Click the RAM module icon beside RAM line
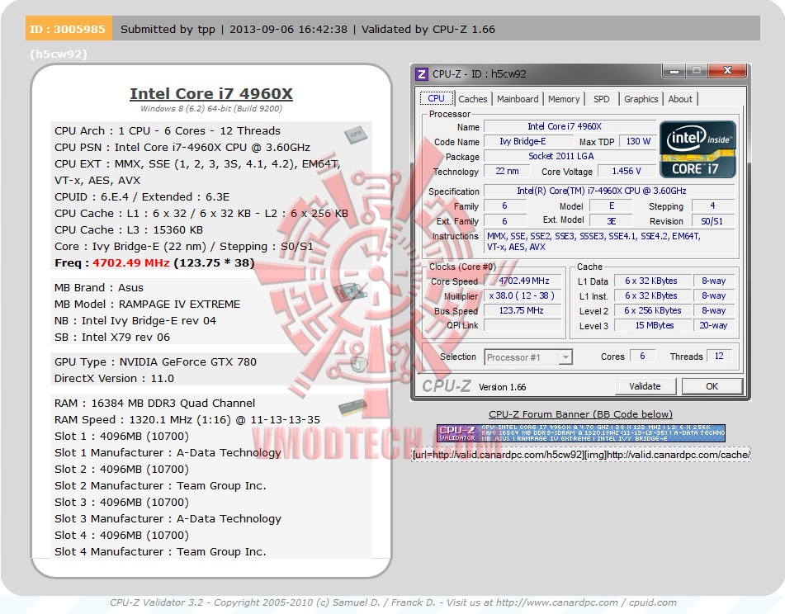The image size is (785, 614). (x=353, y=408)
